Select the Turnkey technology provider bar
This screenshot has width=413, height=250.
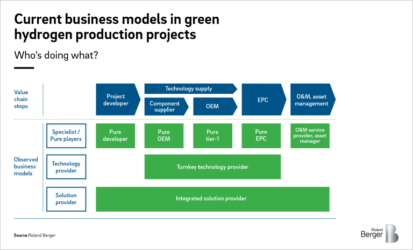pos(212,167)
